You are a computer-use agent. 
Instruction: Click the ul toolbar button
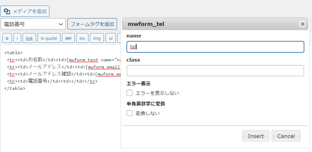tap(111, 38)
